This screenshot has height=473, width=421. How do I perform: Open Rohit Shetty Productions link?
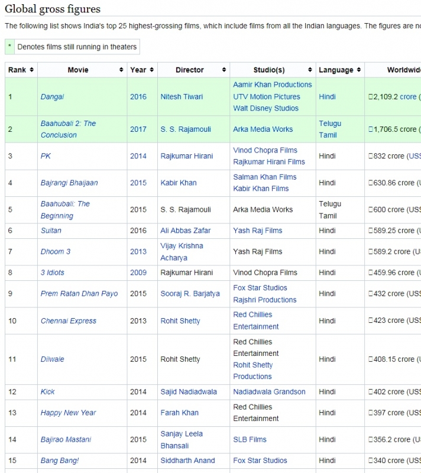pyautogui.click(x=252, y=371)
